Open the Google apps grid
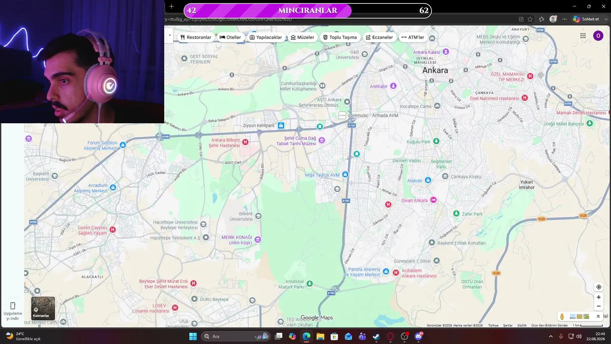 pos(583,36)
